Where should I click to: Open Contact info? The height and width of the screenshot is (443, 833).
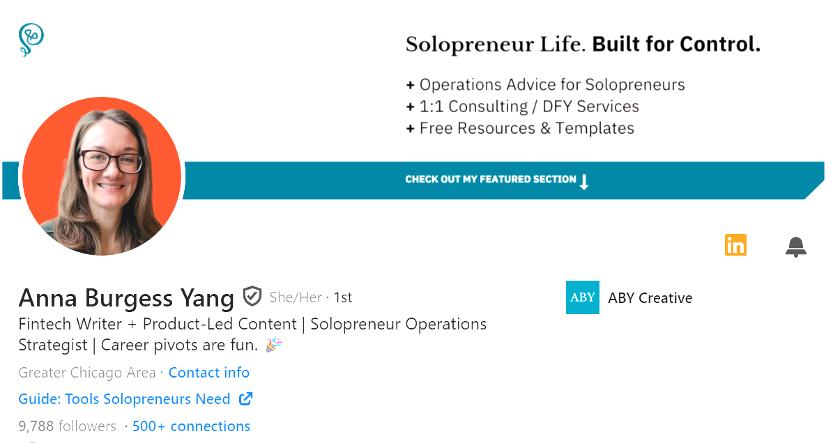pyautogui.click(x=208, y=373)
